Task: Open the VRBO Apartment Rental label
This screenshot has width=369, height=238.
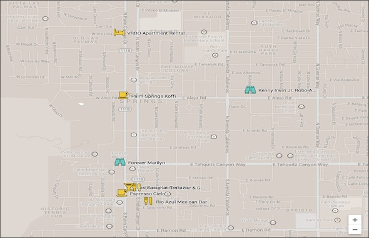Action: click(159, 33)
